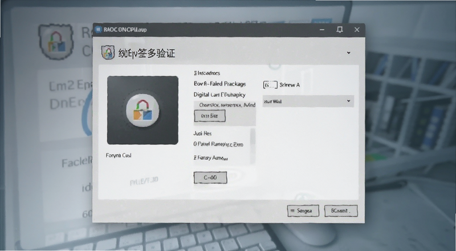Select the "Fiarary Aamew" list item
Viewport: 456px width, 251px height.
click(210, 158)
